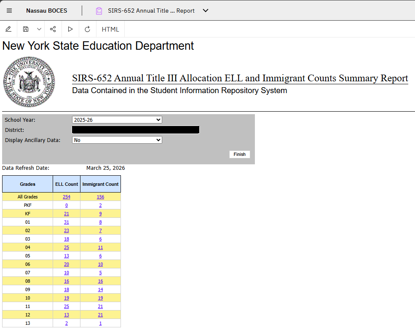Click the pencil edit icon
This screenshot has height=332, width=415.
[x=8, y=29]
